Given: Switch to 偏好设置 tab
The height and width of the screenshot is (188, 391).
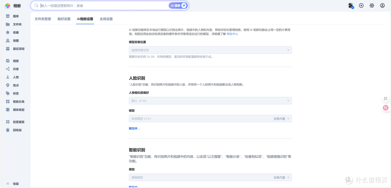Looking at the screenshot, I should [x=64, y=19].
